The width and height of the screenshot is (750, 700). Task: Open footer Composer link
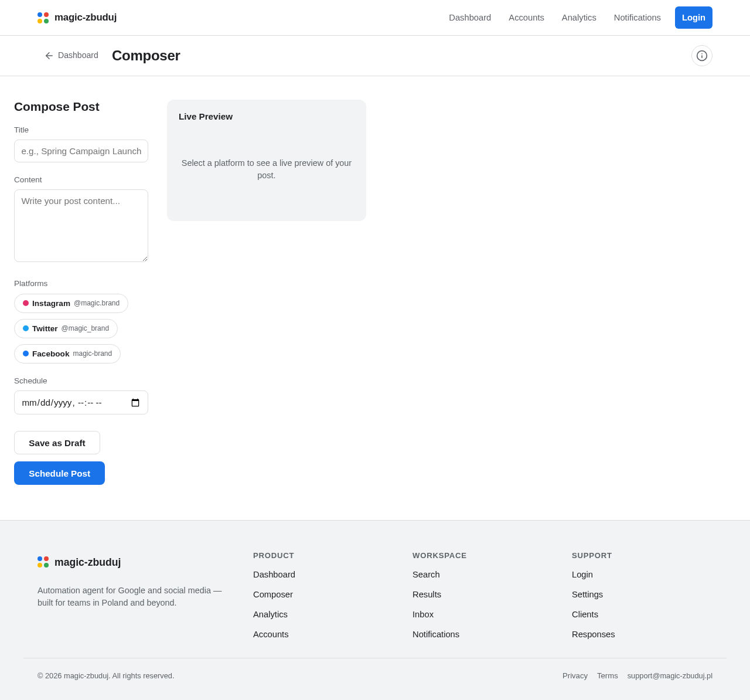click(x=273, y=594)
